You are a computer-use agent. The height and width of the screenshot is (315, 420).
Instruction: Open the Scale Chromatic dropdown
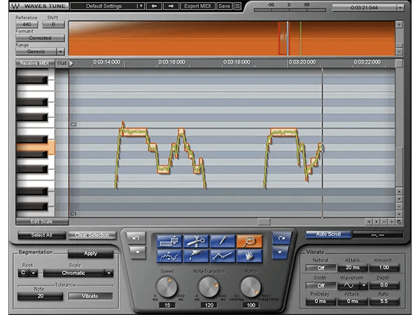point(108,273)
